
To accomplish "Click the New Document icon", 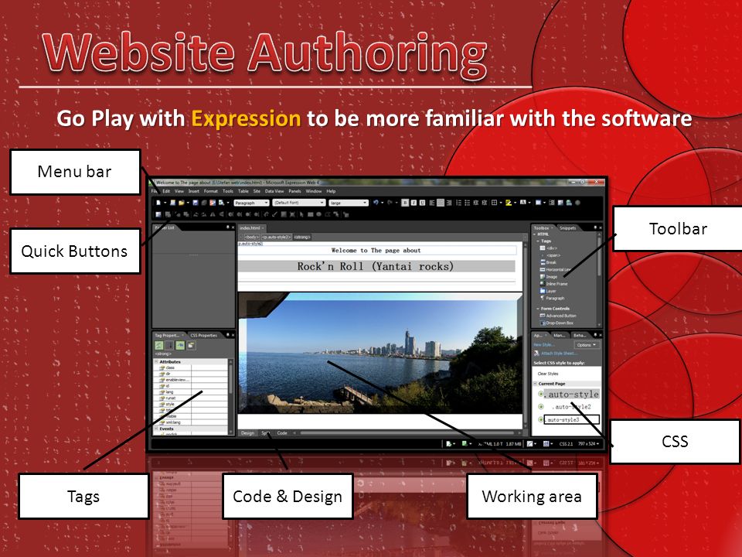I will click(158, 203).
